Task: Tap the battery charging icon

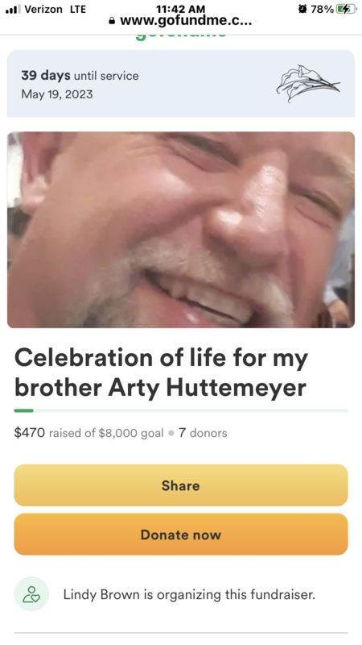Action: (x=347, y=9)
